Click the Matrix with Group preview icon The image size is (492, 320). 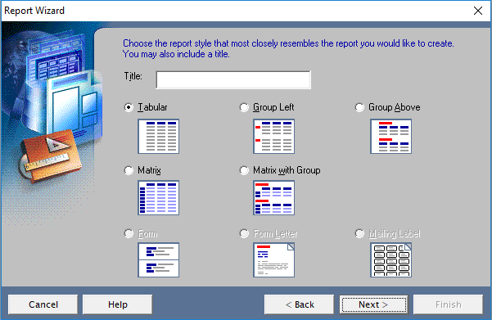point(274,198)
